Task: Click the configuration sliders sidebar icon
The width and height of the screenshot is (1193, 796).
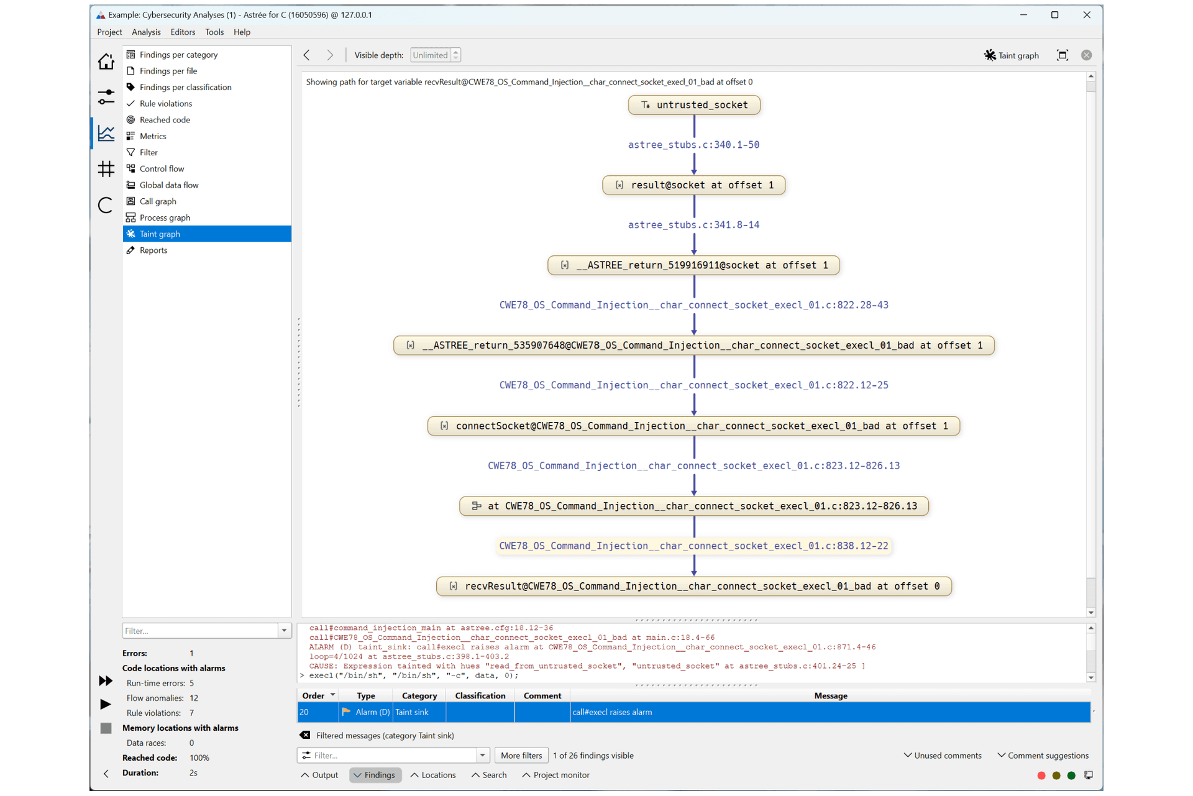Action: 106,97
